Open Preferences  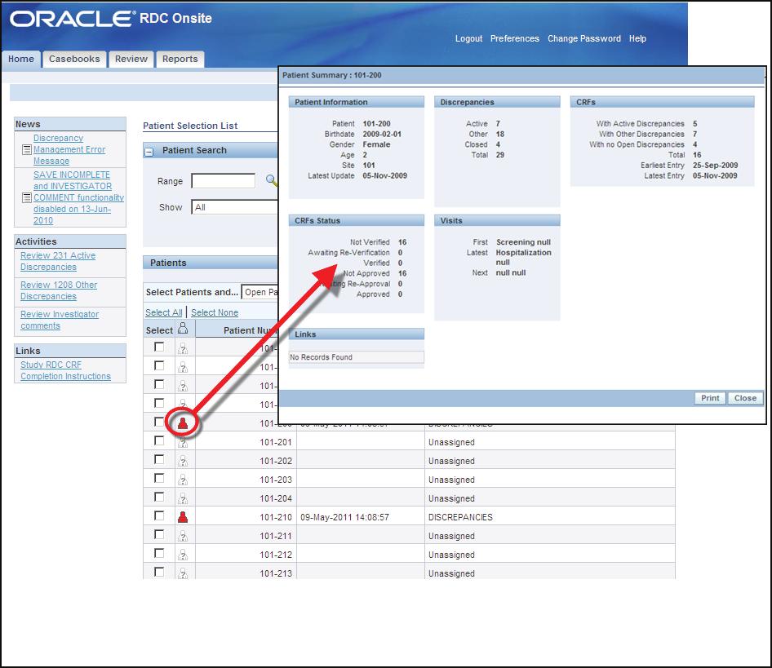514,38
